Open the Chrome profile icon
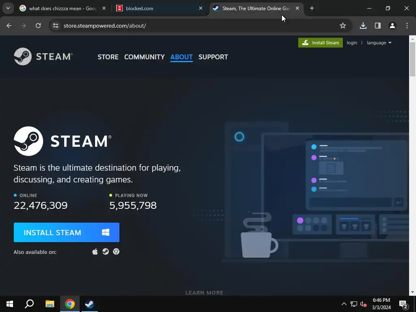Viewport: 416px width, 312px height. tap(392, 26)
